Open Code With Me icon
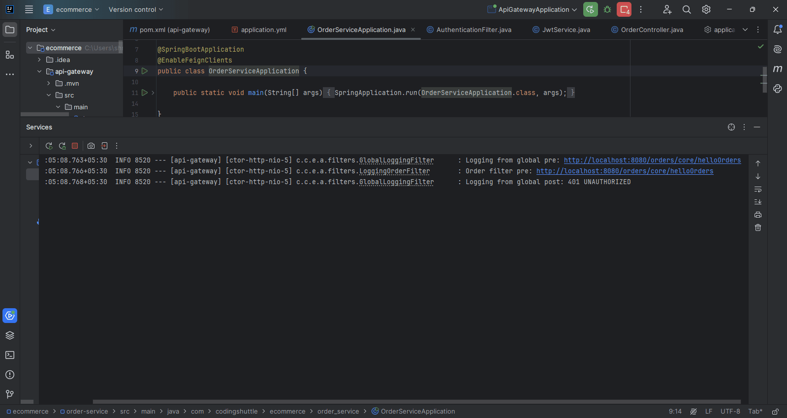This screenshot has height=418, width=787. (x=667, y=9)
